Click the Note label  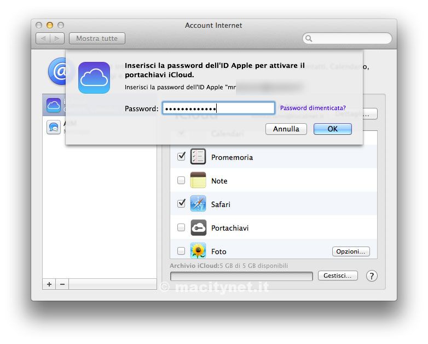(x=219, y=181)
